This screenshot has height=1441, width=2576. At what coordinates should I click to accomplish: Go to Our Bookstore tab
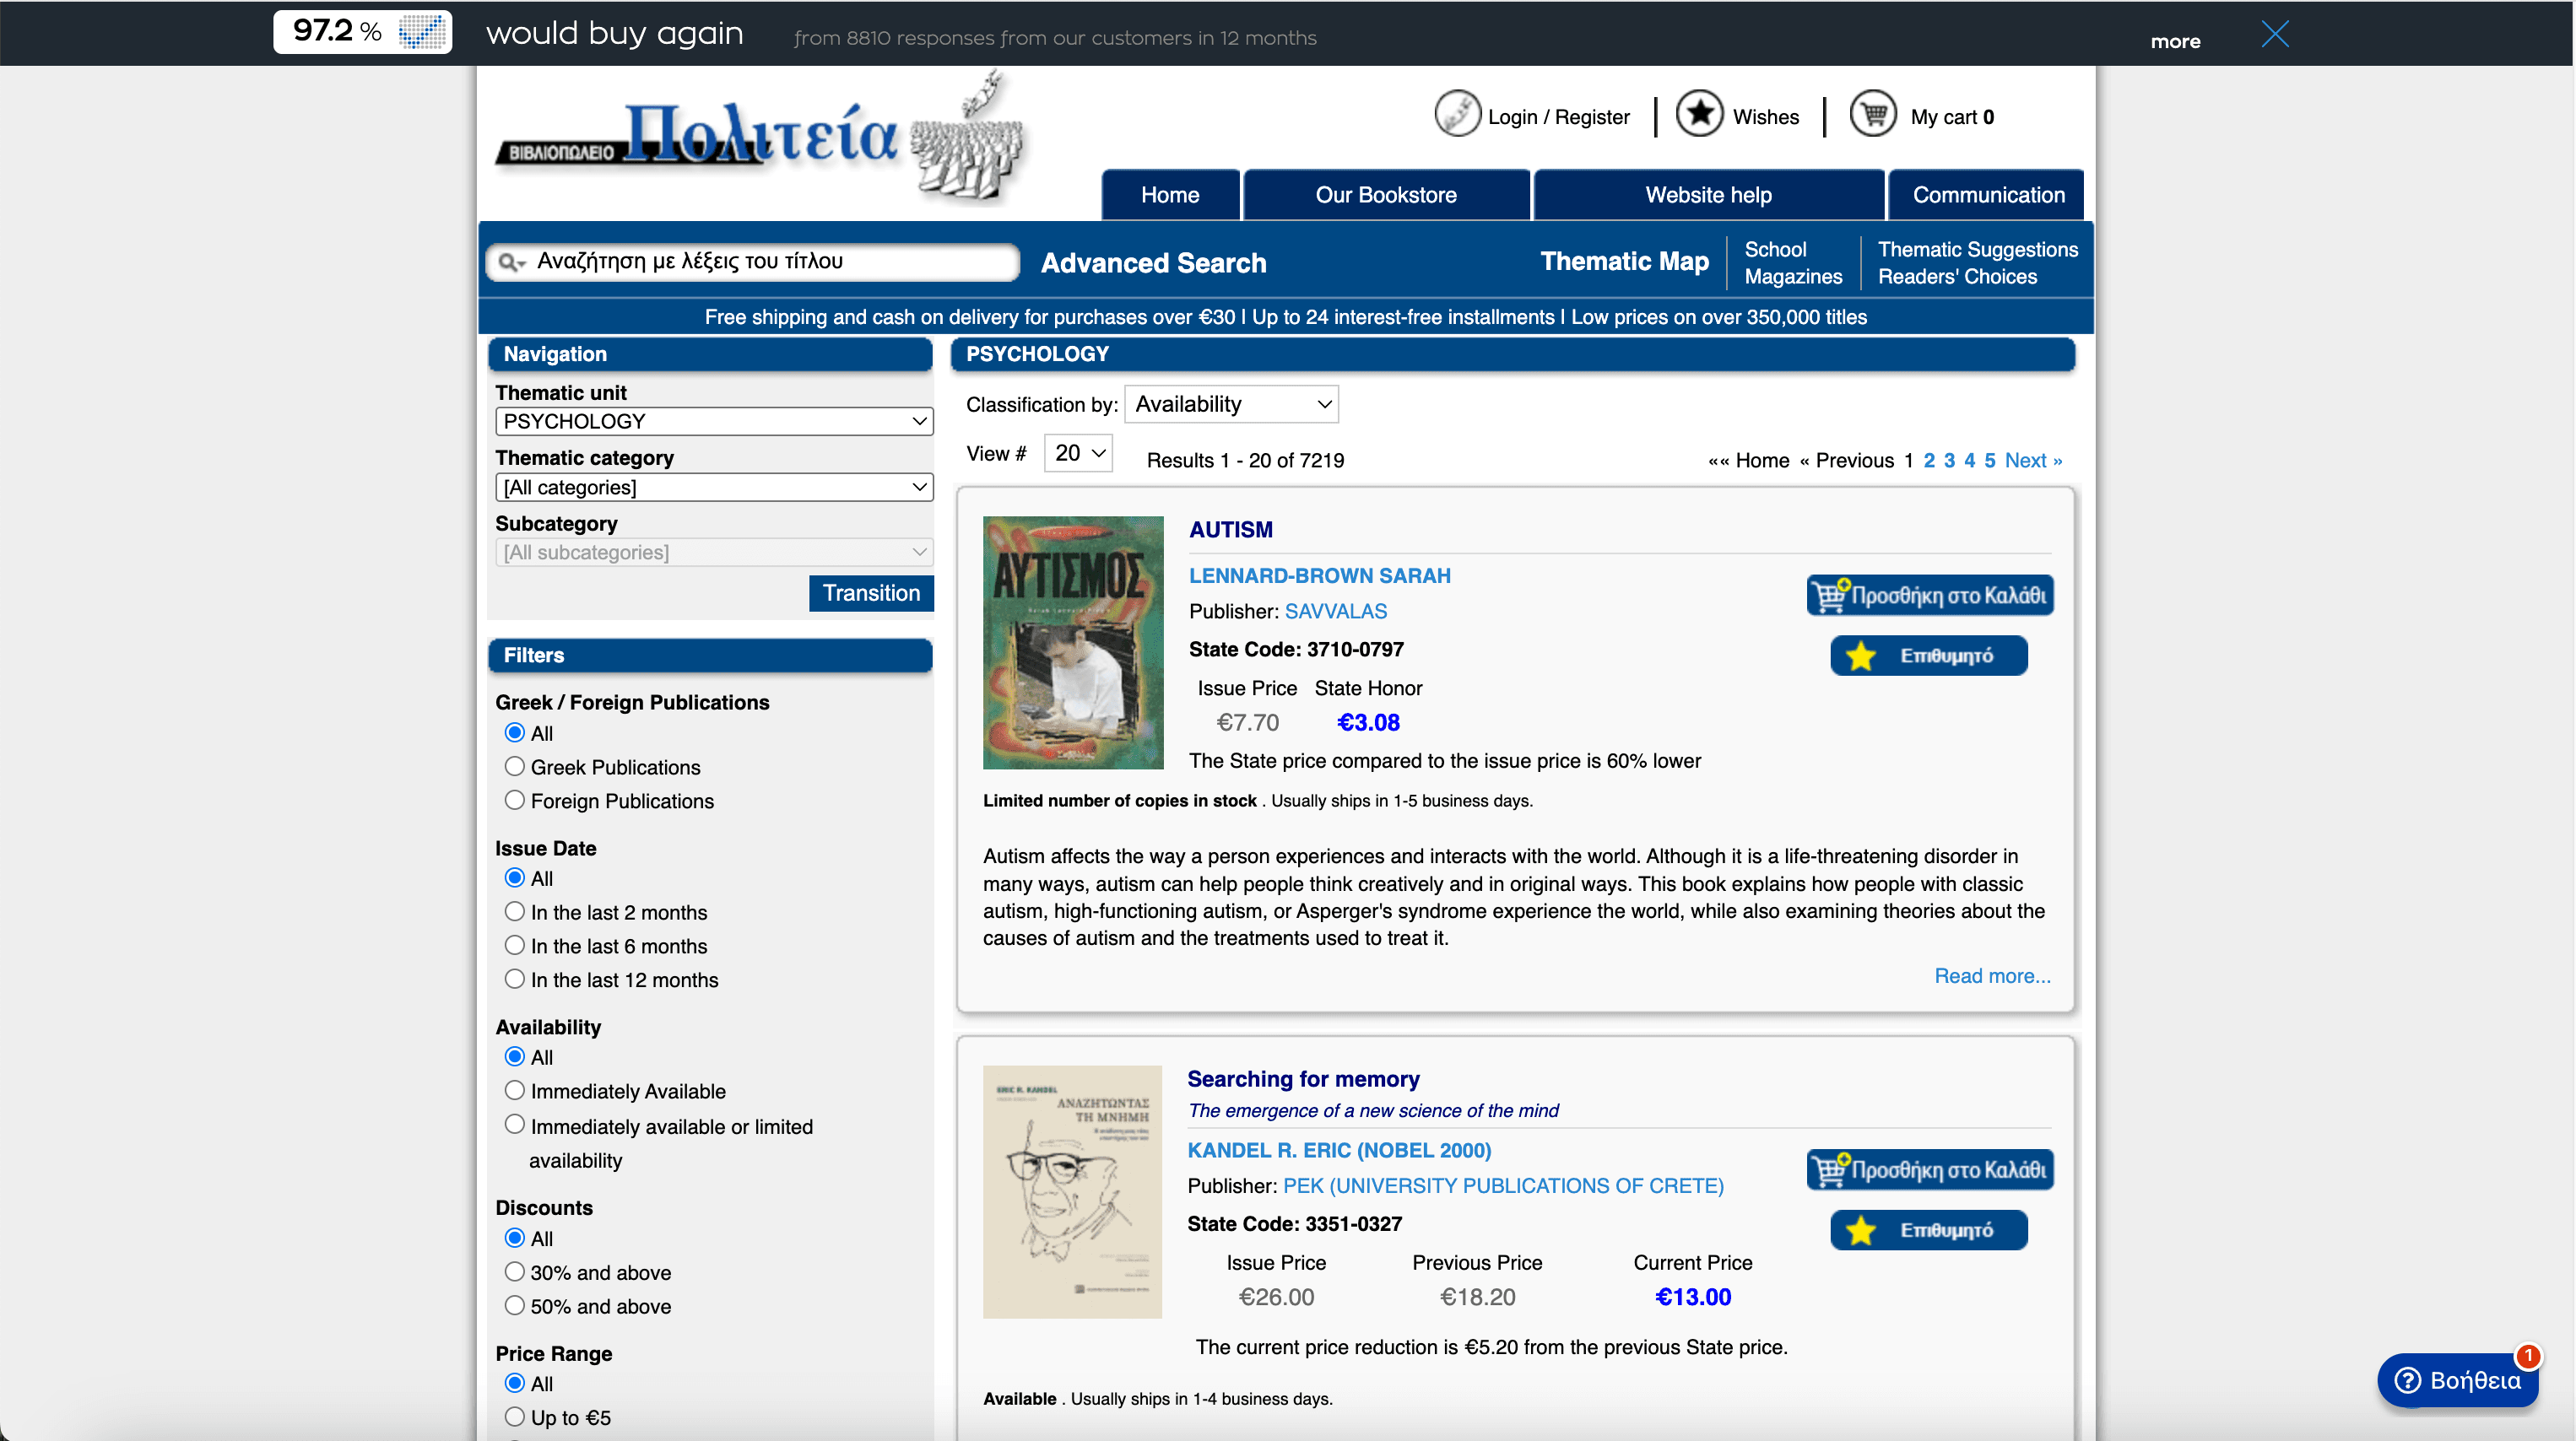(x=1385, y=195)
